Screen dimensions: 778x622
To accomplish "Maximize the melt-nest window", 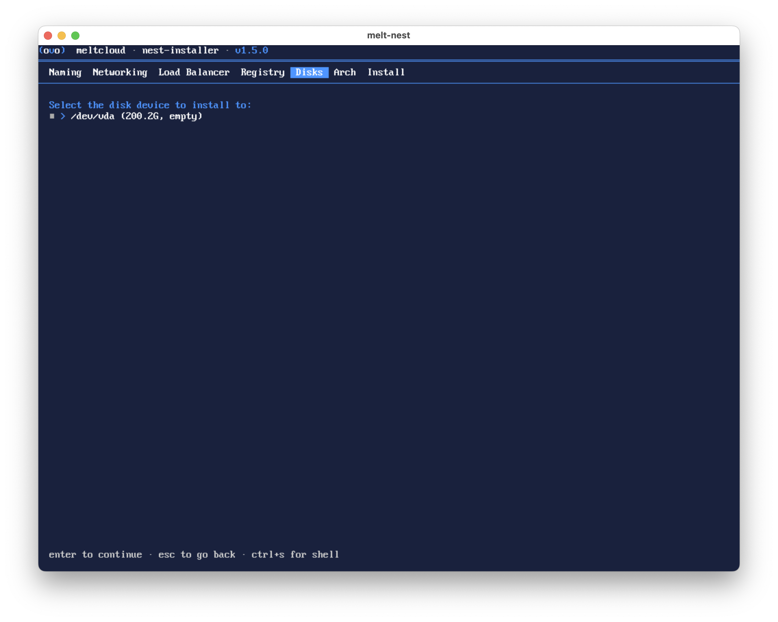I will pyautogui.click(x=75, y=36).
